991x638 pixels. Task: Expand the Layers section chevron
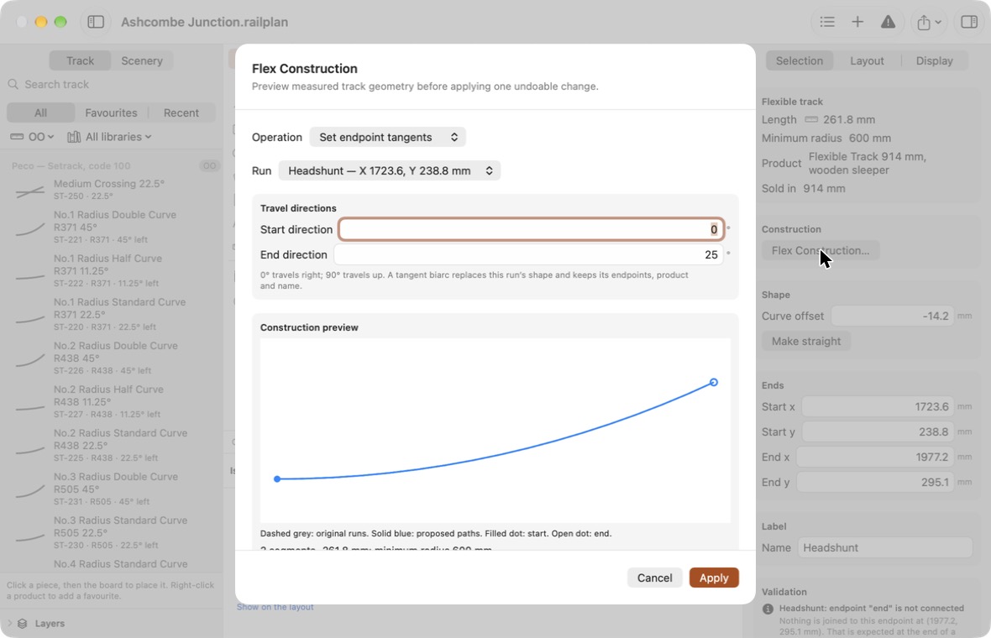[9, 624]
